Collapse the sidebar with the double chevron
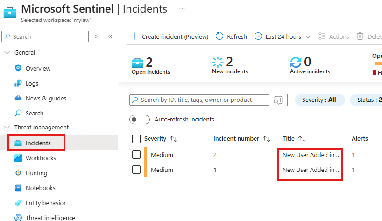 [110, 36]
